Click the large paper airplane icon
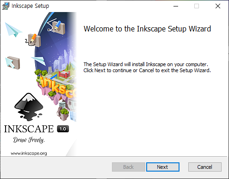The image size is (229, 179). tap(13, 30)
